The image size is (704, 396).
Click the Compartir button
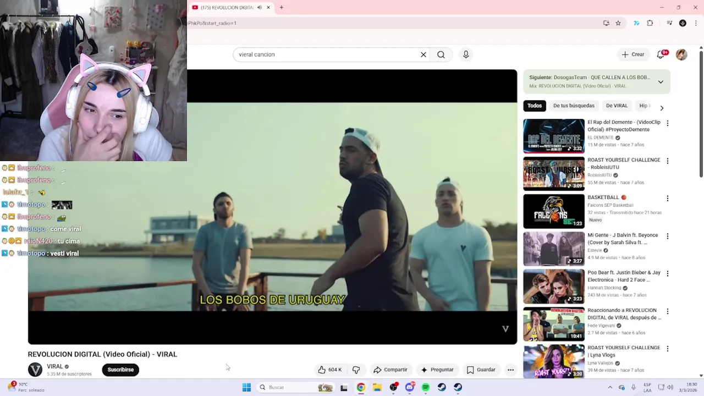(x=390, y=370)
